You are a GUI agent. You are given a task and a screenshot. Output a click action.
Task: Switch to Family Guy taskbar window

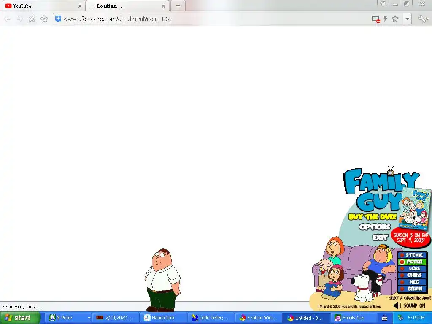pos(354,318)
